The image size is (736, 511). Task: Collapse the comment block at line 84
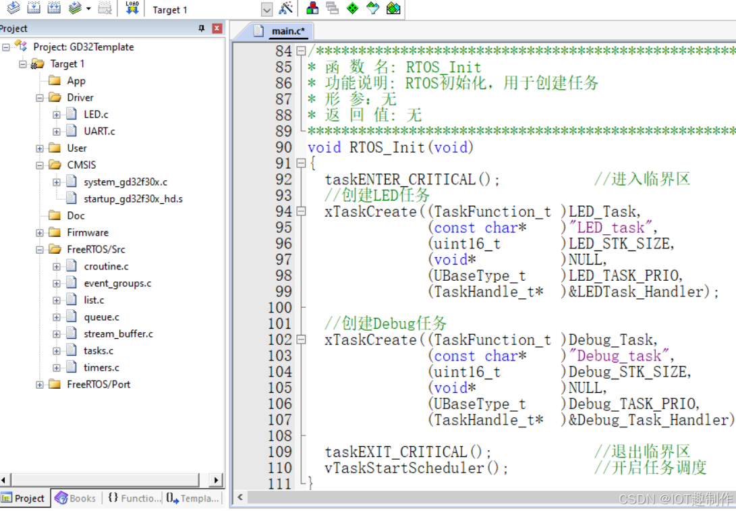click(301, 51)
